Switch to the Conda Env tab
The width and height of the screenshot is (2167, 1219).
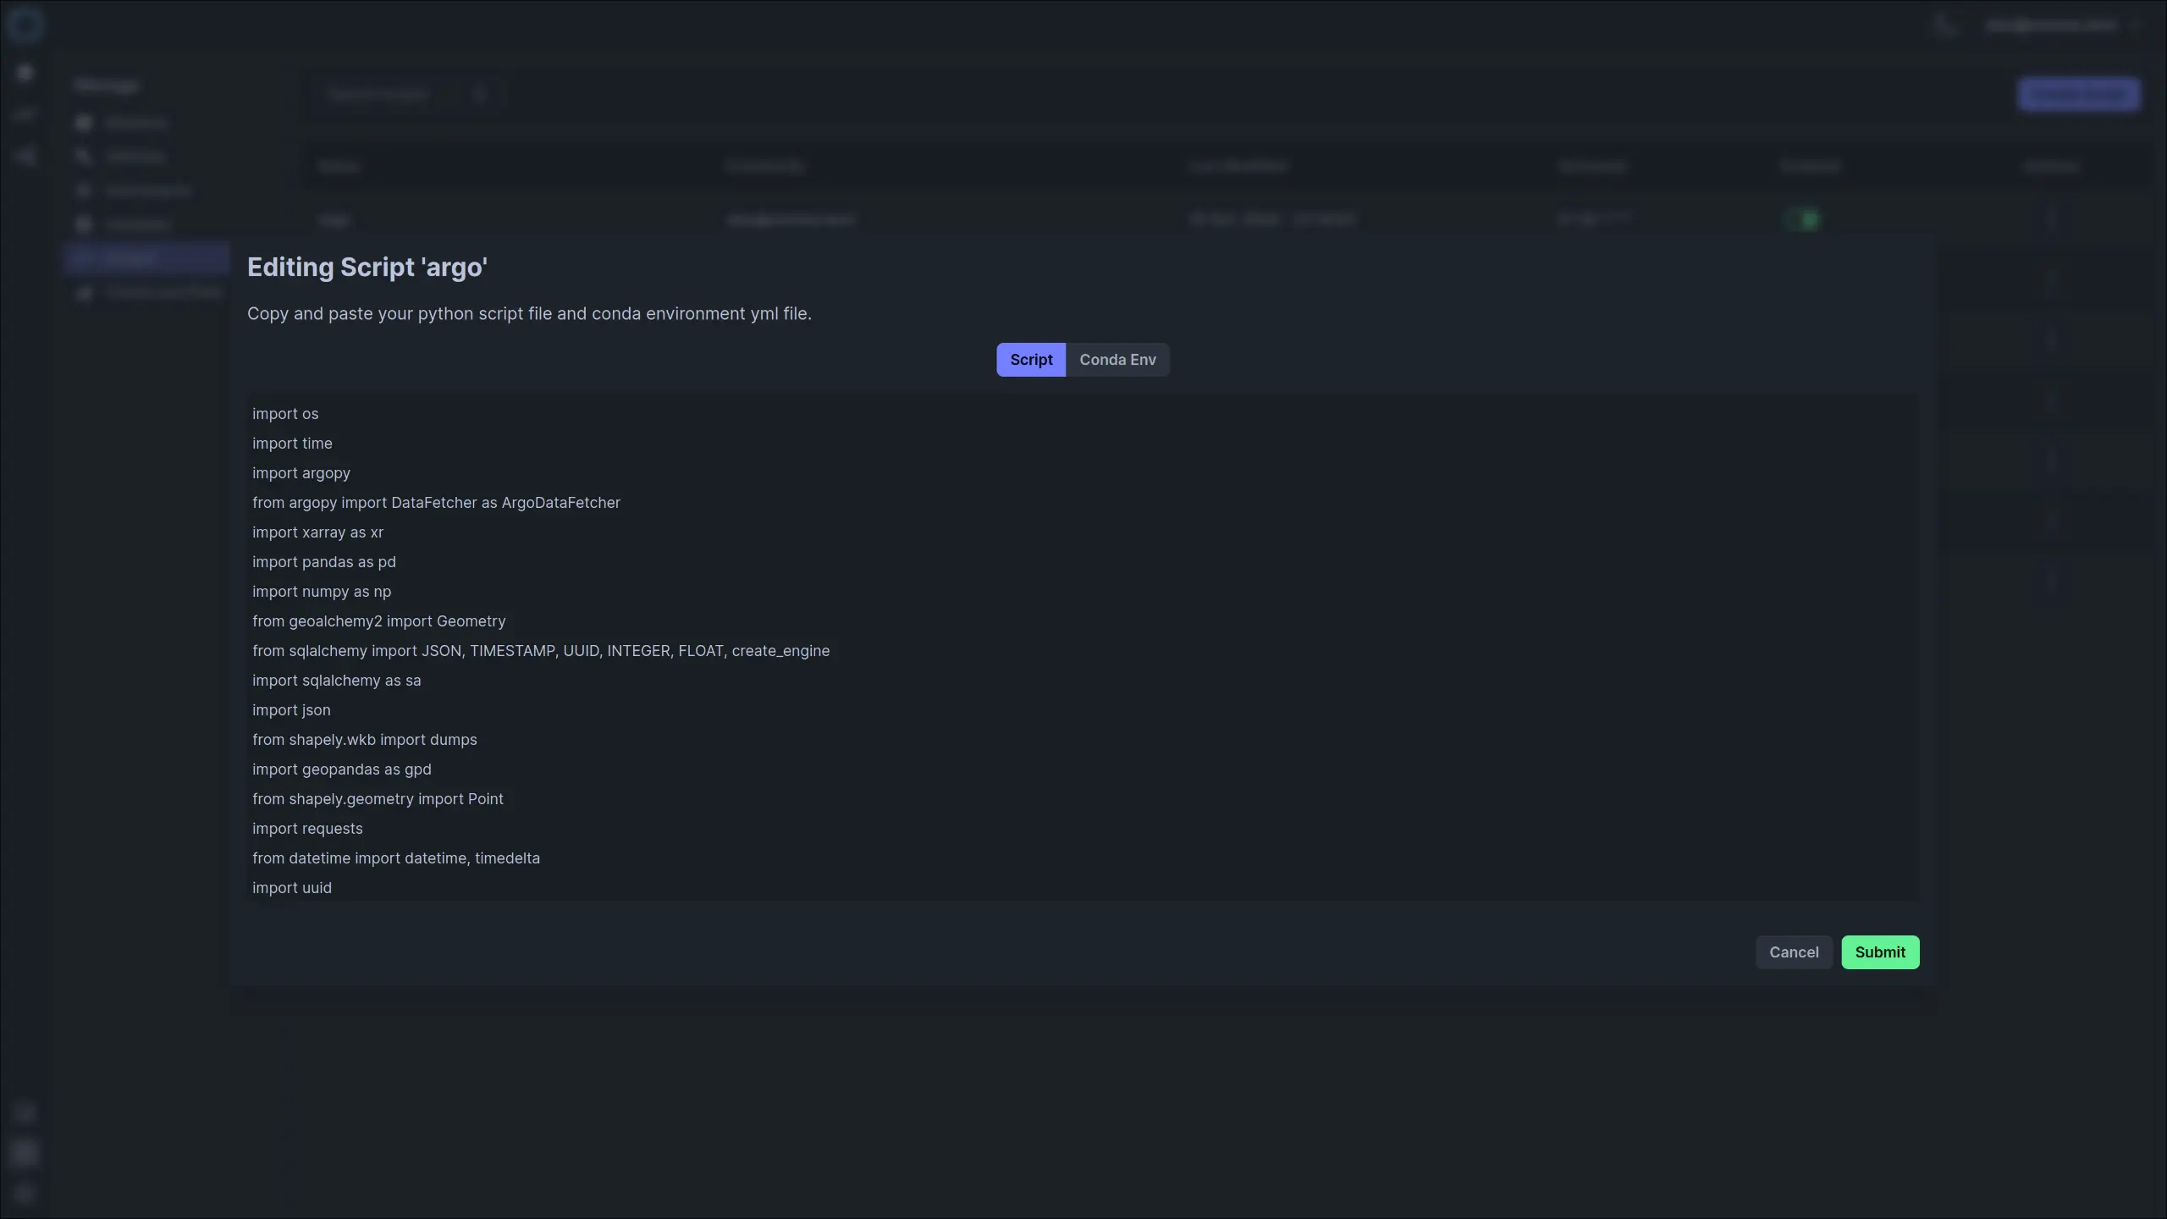(x=1117, y=360)
